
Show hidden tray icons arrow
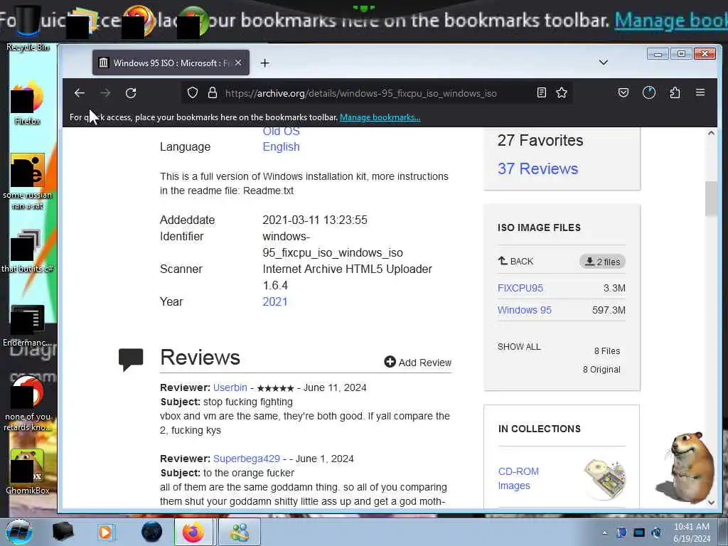click(x=604, y=533)
